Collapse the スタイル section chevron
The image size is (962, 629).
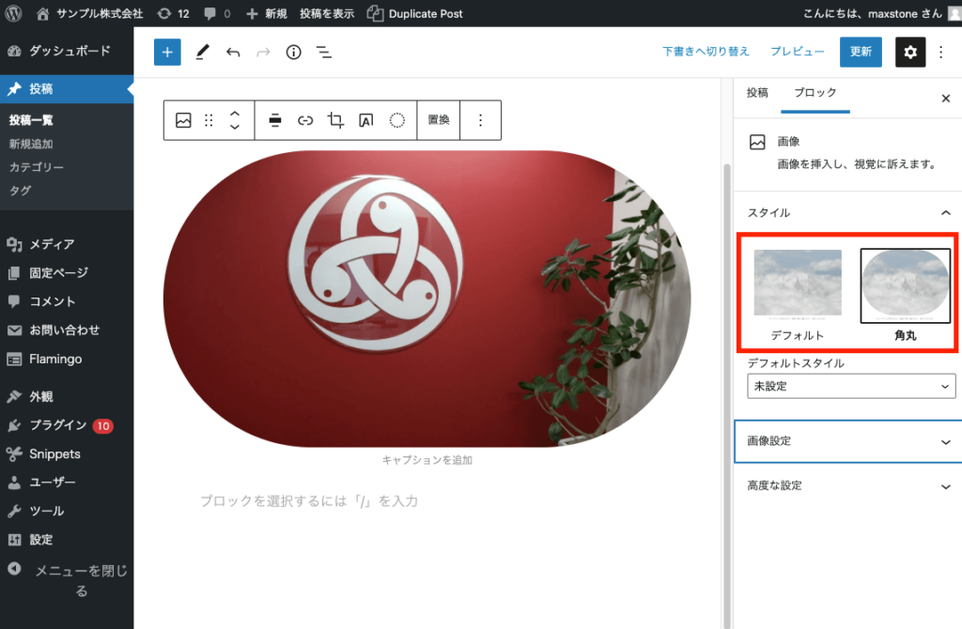coord(946,213)
